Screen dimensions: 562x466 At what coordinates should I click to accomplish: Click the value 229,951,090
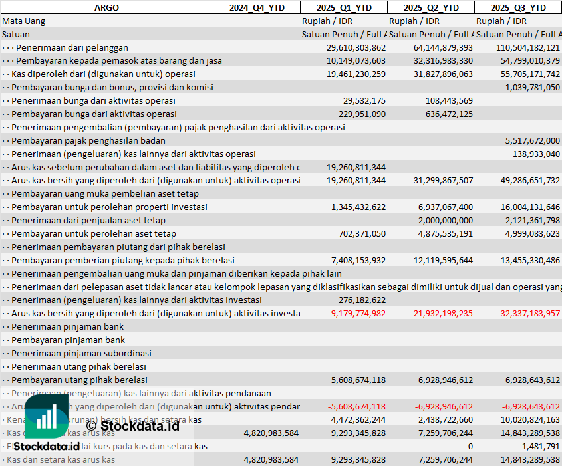[x=362, y=114]
